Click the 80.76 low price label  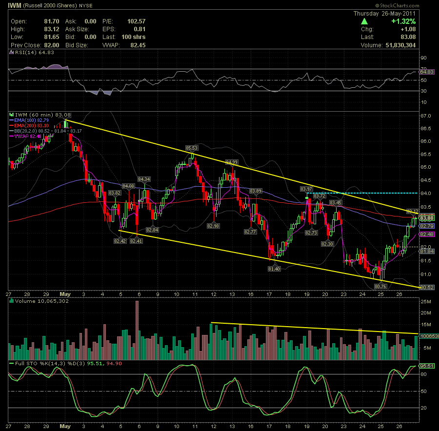(380, 287)
